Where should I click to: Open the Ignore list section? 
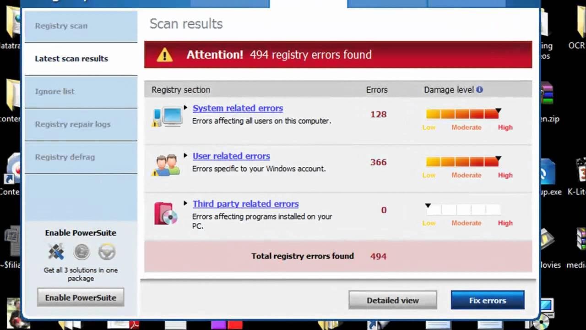pyautogui.click(x=81, y=91)
